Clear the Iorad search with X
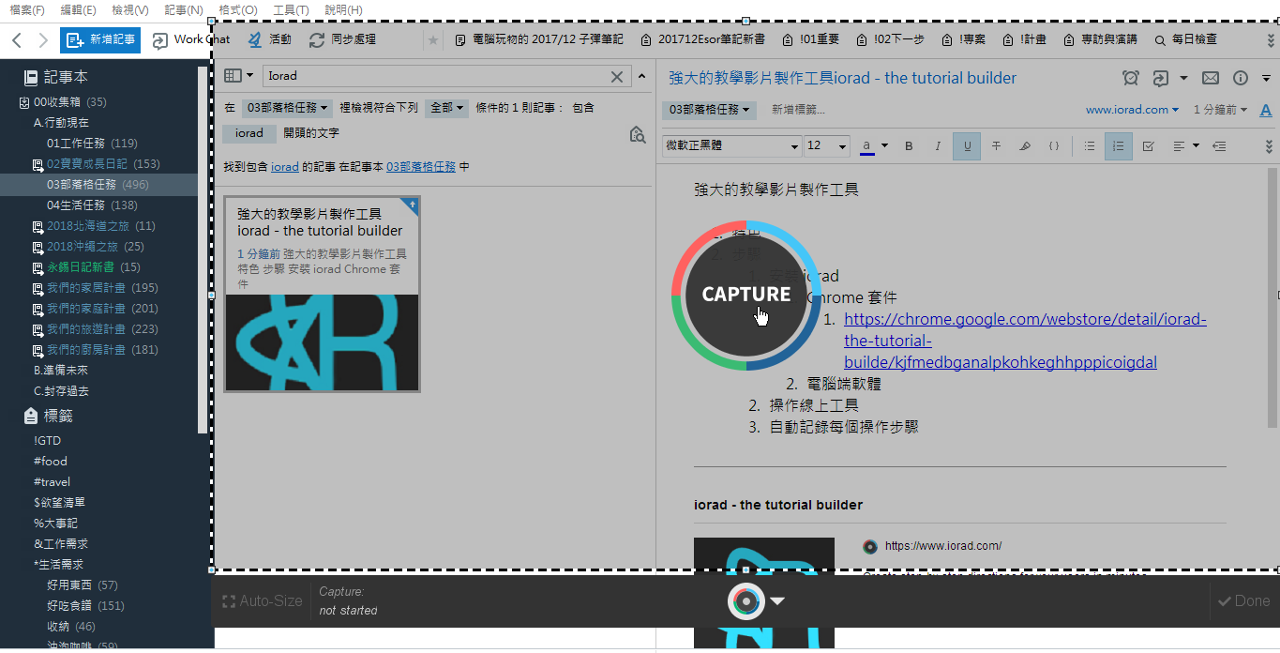Image resolution: width=1280 pixels, height=653 pixels. point(617,77)
